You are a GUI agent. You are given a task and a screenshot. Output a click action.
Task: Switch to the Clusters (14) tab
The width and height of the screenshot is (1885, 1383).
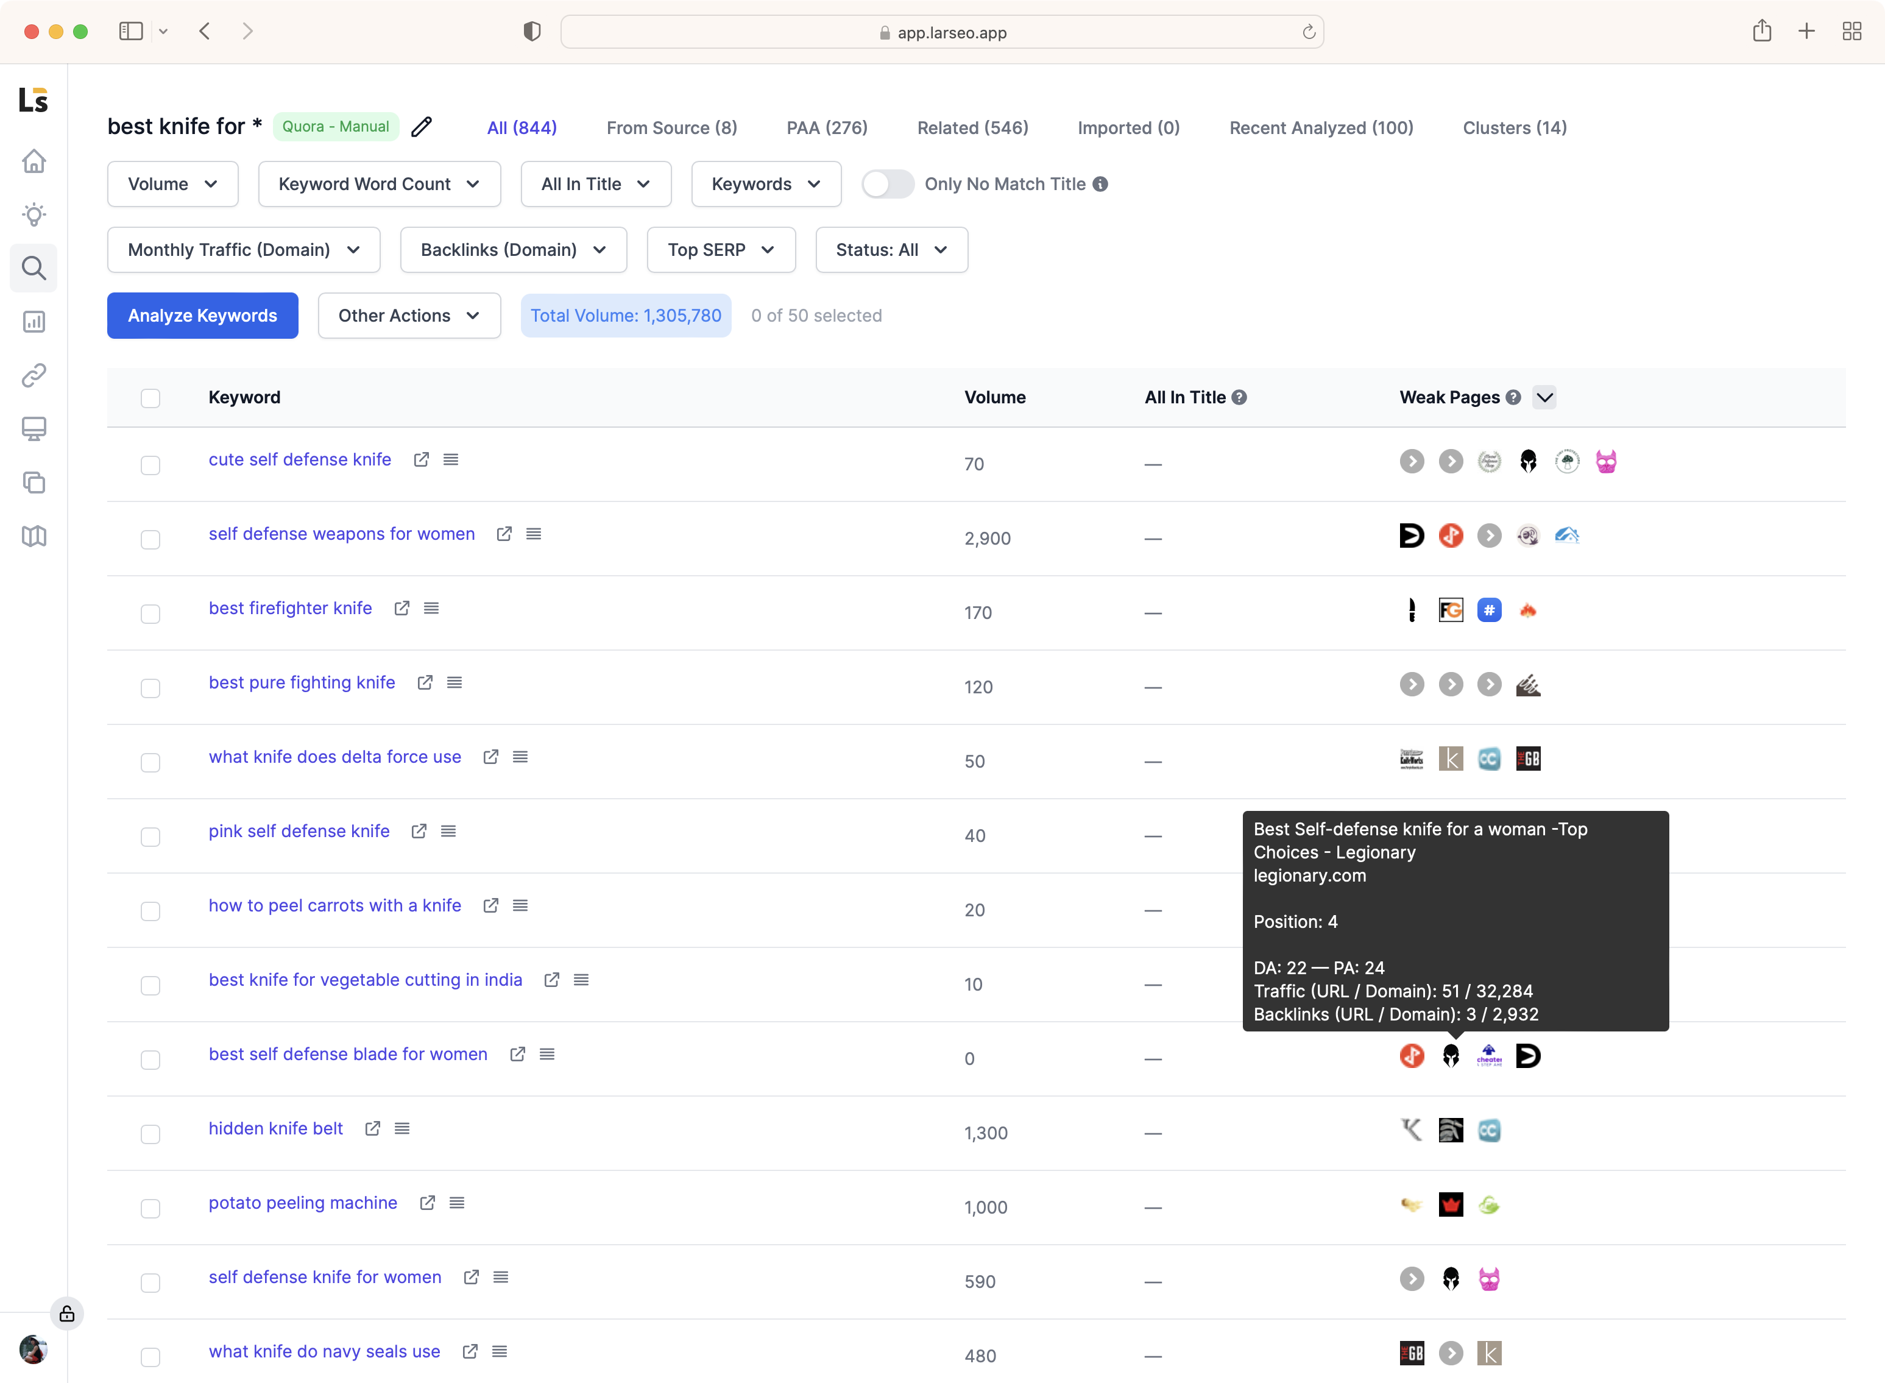[1515, 127]
